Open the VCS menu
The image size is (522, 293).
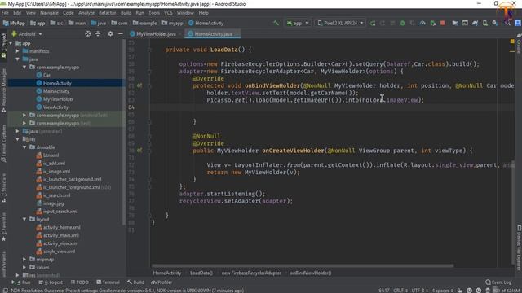tap(168, 13)
